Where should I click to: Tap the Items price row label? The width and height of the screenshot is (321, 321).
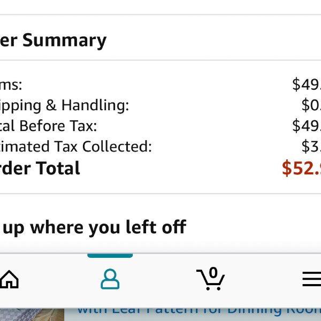11,85
